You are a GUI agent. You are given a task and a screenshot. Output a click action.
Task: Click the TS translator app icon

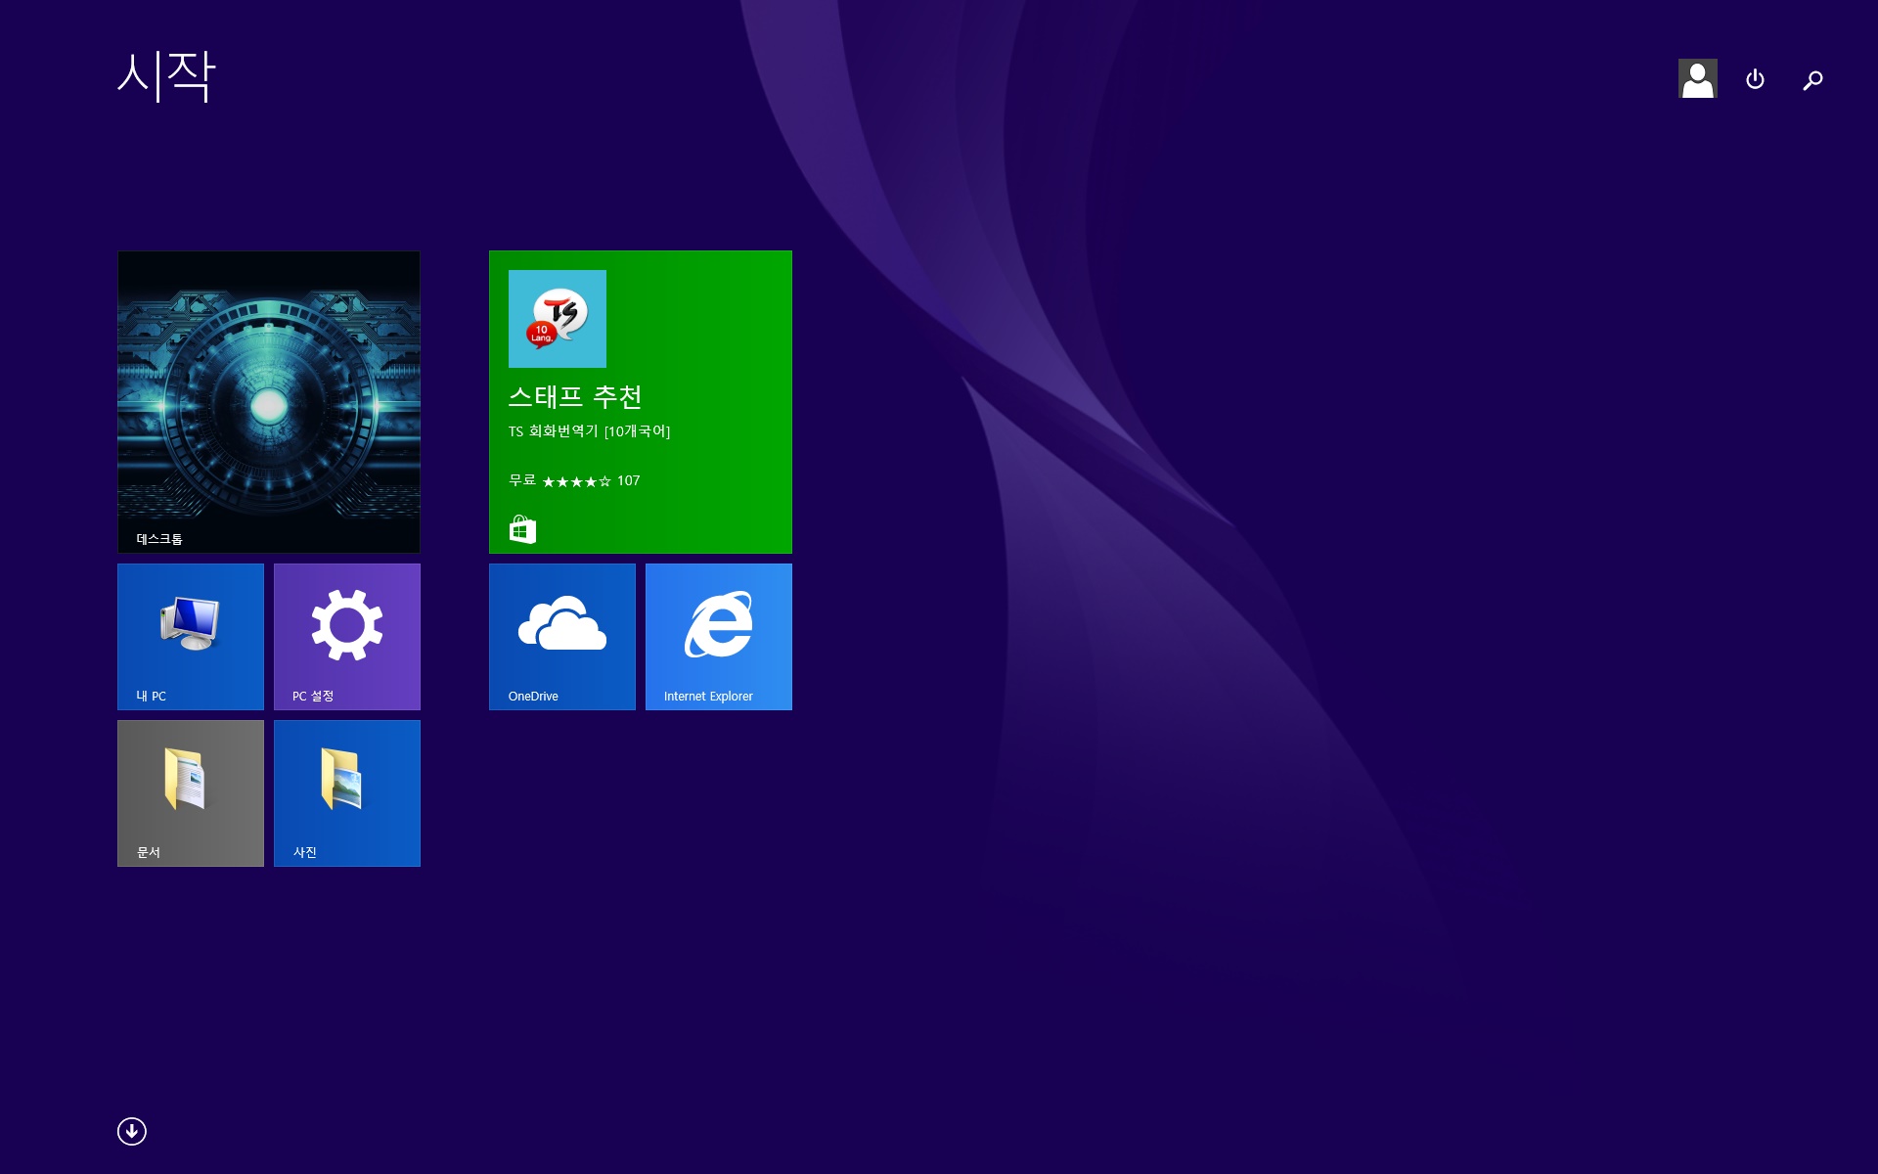[x=558, y=319]
